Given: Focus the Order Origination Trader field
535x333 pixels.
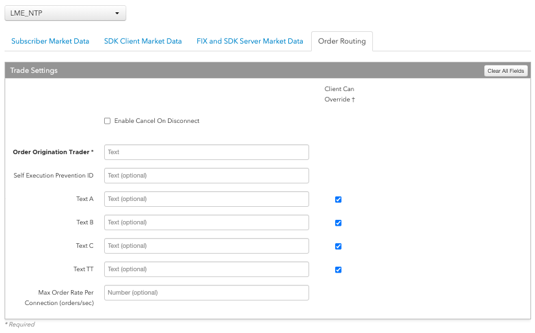Looking at the screenshot, I should click(x=206, y=152).
